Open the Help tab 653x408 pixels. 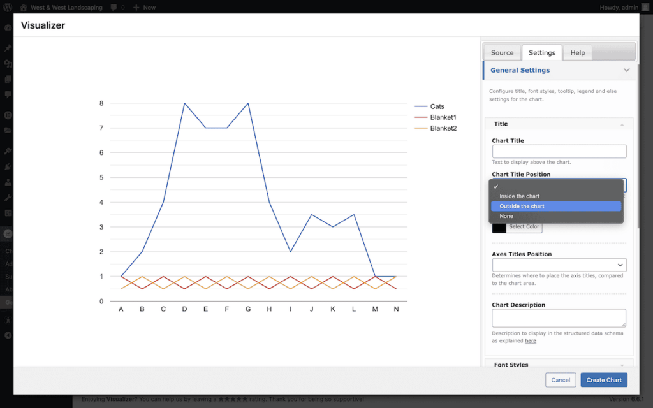[x=577, y=52]
